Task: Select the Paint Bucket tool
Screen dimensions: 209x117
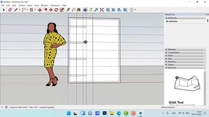Action: pos(79,10)
